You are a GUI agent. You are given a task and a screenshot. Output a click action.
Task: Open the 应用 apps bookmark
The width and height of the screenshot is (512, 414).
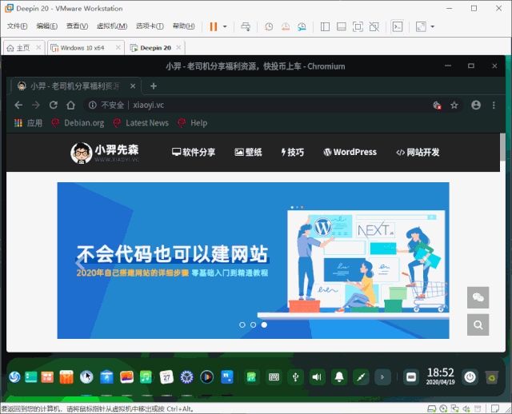pos(29,123)
